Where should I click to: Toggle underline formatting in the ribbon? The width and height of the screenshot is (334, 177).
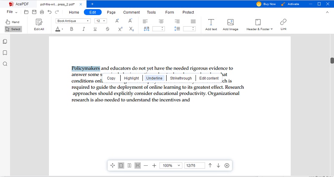(x=95, y=29)
